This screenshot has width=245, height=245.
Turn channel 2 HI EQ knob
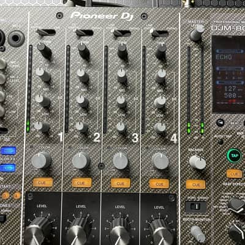pos(83,75)
